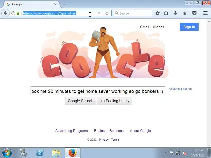Open a new tab with plus button

tap(64, 4)
